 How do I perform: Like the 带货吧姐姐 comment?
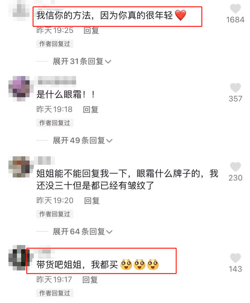point(235,258)
